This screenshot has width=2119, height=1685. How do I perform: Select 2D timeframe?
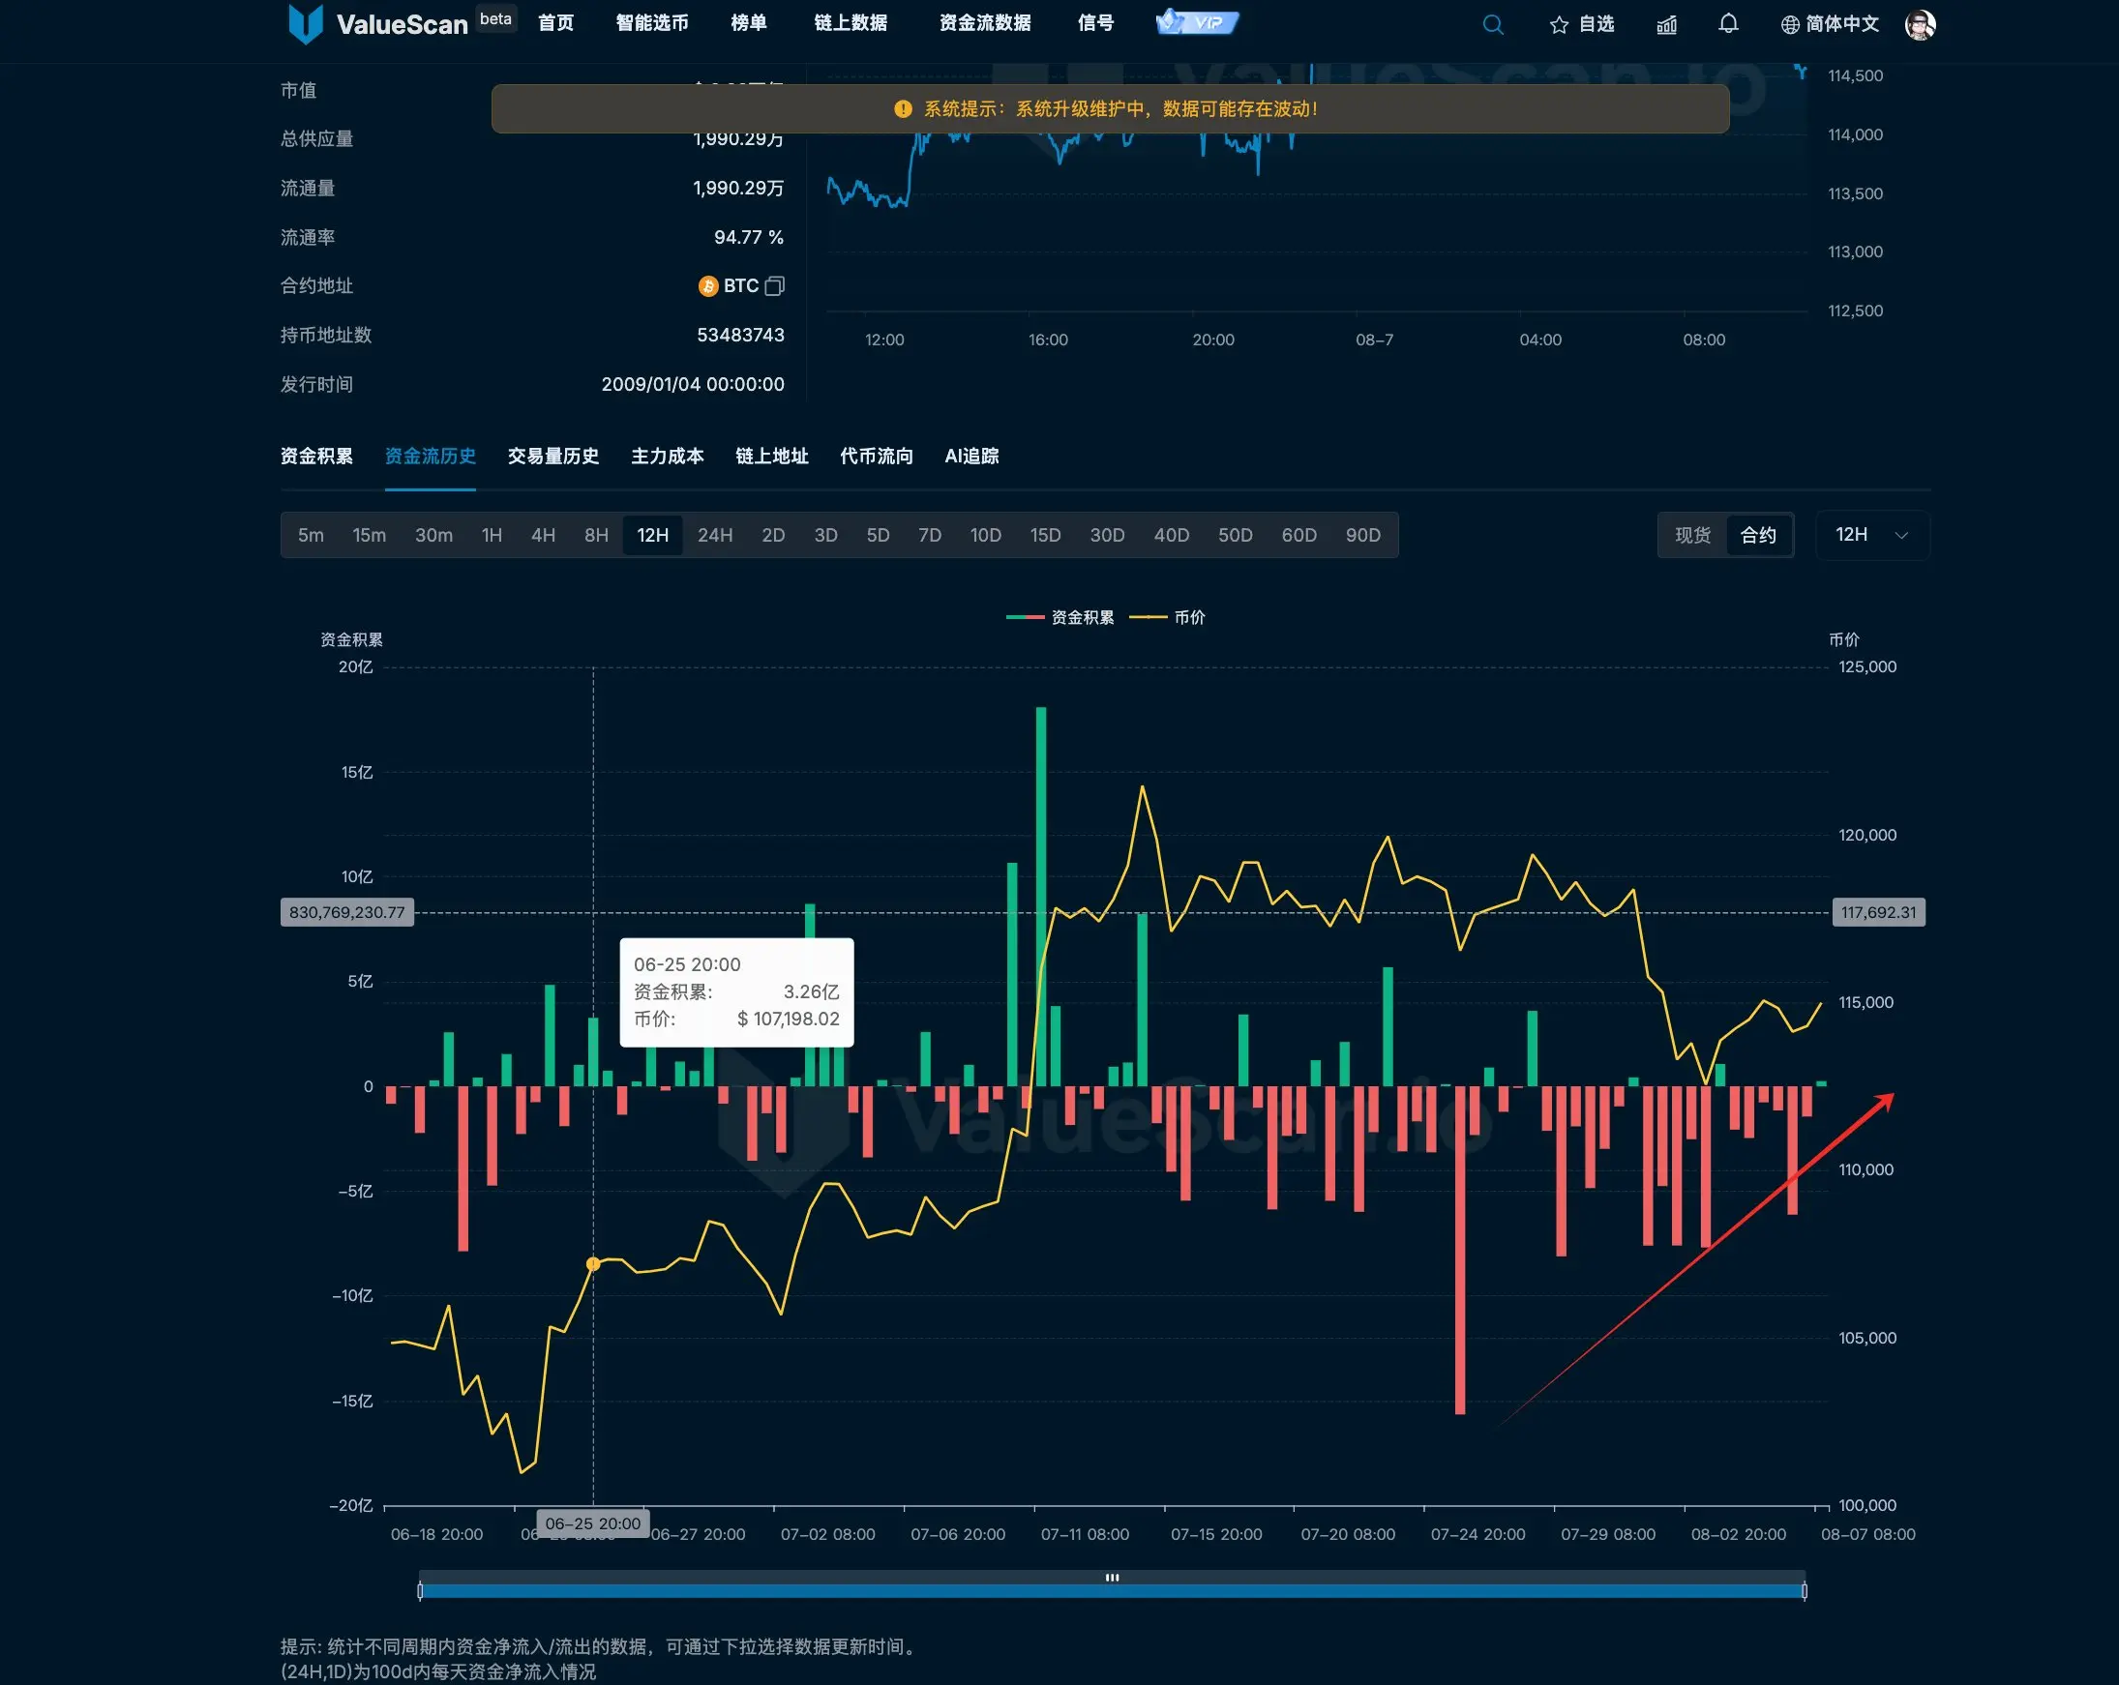point(773,536)
